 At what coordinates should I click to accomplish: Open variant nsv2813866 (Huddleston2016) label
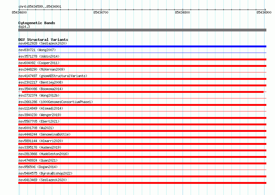(44, 154)
